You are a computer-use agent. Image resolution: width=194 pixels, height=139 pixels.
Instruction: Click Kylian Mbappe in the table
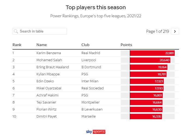pyautogui.click(x=48, y=74)
